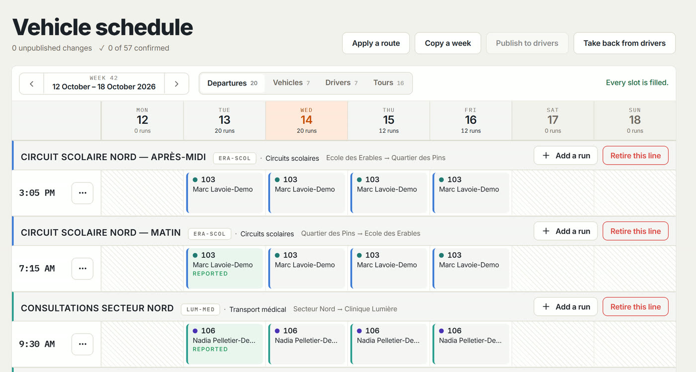This screenshot has height=372, width=696.
Task: Switch to the Vehicles tab
Action: (291, 83)
